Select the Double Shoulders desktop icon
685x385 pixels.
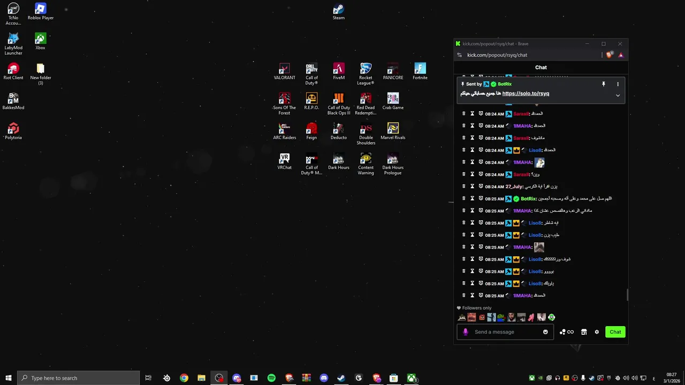click(366, 134)
